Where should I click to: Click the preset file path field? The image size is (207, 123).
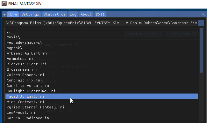[x=101, y=23]
